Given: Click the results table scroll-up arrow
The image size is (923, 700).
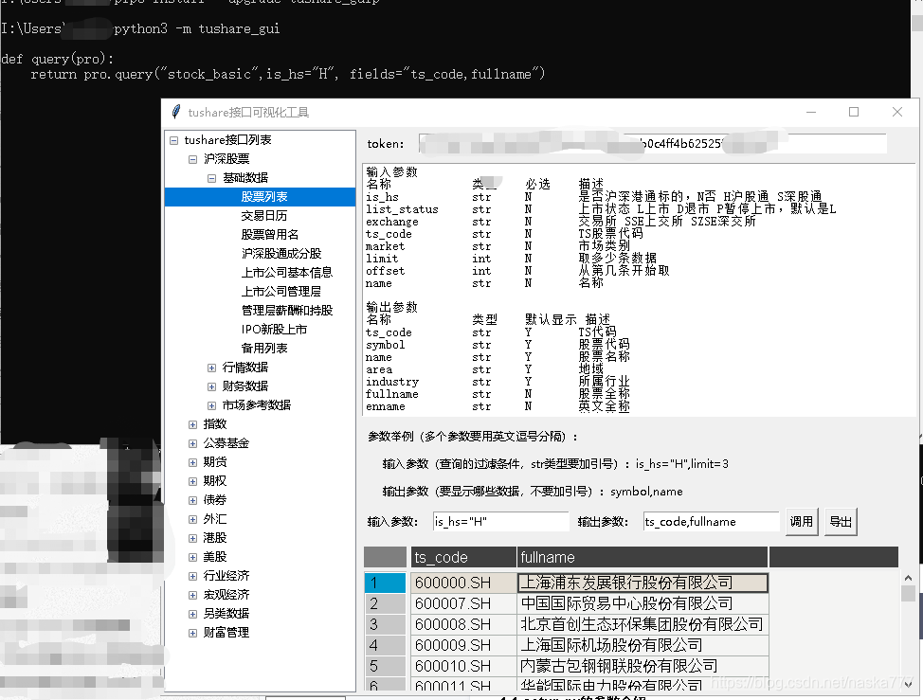Looking at the screenshot, I should [908, 578].
